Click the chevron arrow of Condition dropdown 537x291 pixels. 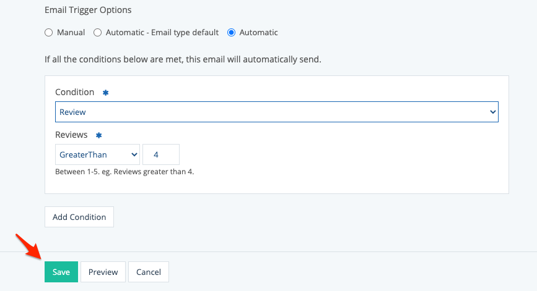coord(493,112)
